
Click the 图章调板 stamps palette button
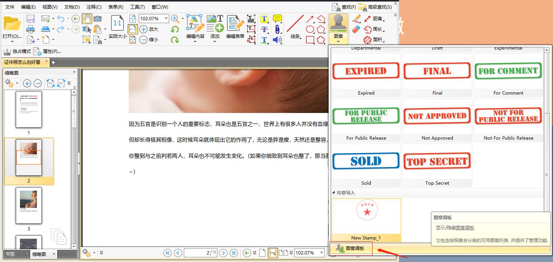(x=351, y=248)
